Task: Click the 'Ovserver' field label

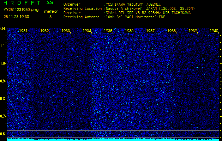Action: click(72, 4)
